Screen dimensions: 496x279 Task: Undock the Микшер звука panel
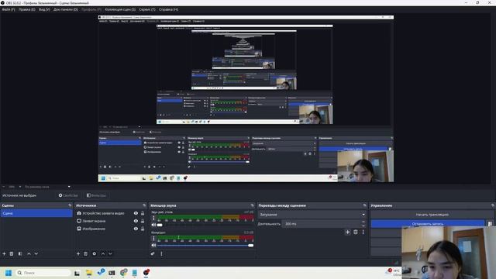coord(252,205)
